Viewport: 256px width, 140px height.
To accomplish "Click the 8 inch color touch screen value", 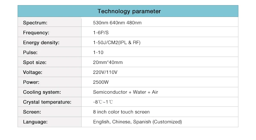I will point(121,112).
